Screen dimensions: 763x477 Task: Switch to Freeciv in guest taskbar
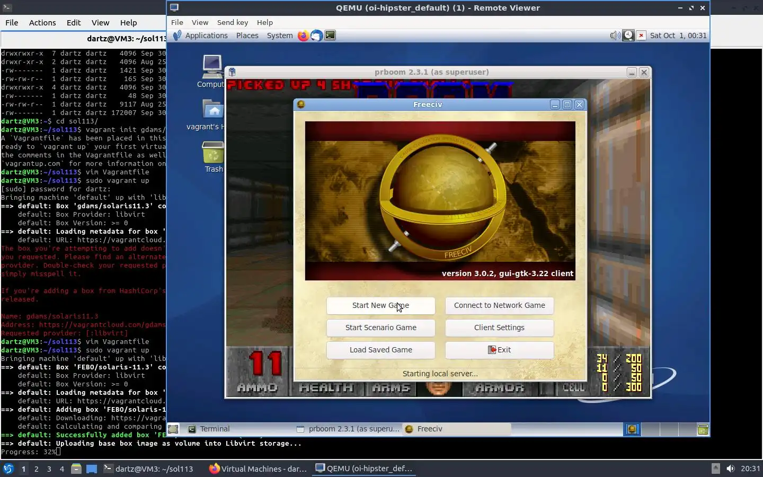[x=457, y=429]
